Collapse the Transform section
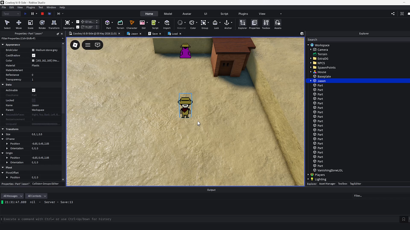Screen dimensions: 410x230 (3, 129)
